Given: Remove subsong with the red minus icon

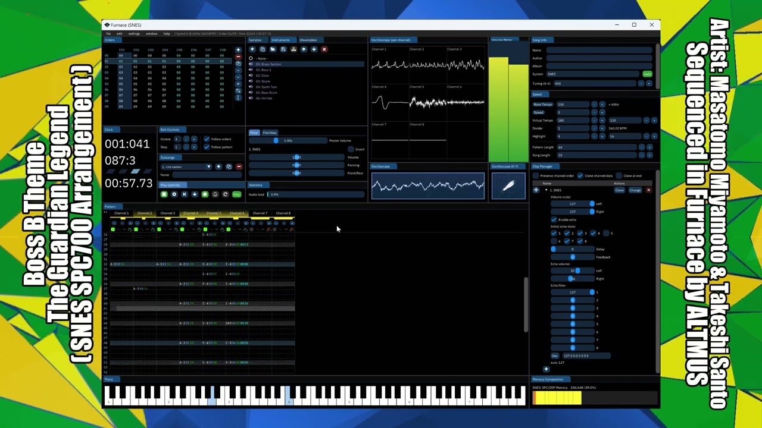Looking at the screenshot, I should tap(239, 166).
